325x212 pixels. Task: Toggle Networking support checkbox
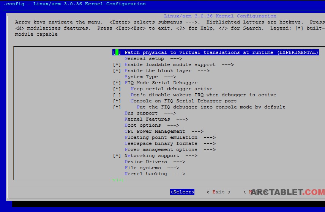(117, 156)
